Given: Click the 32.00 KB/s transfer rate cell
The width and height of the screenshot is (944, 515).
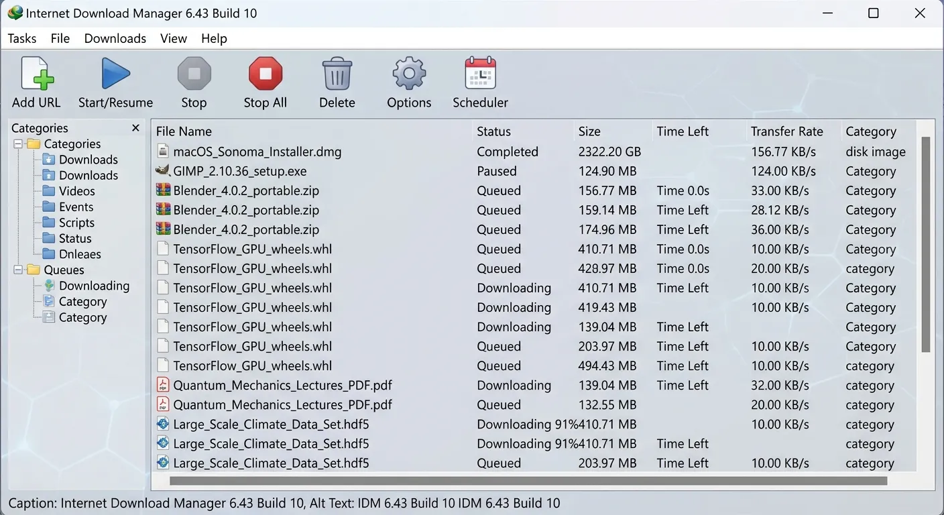Looking at the screenshot, I should 780,385.
